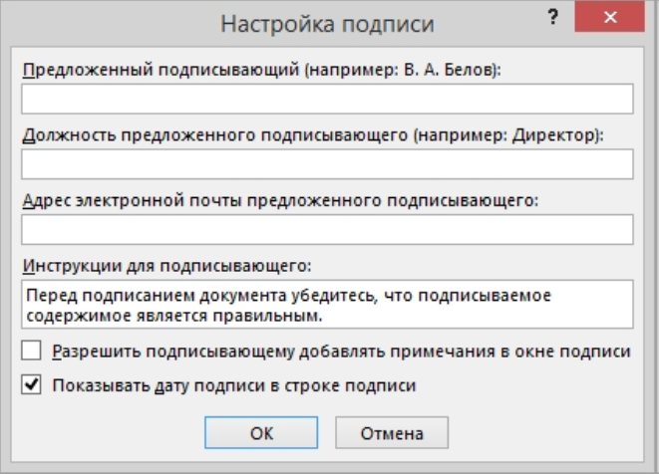Image resolution: width=659 pixels, height=474 pixels.
Task: Click the word Перед in instructions text
Action: [49, 297]
